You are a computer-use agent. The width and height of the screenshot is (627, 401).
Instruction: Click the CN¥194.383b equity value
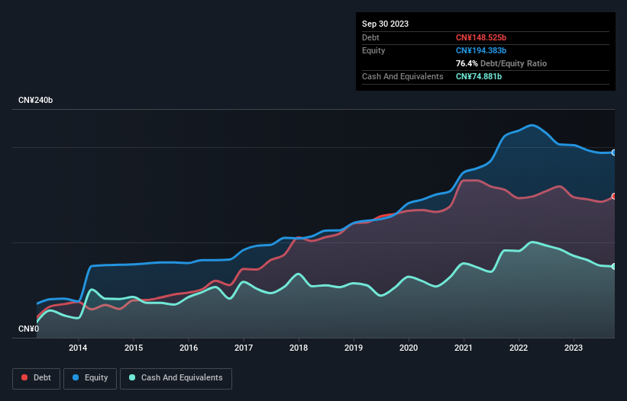[481, 50]
